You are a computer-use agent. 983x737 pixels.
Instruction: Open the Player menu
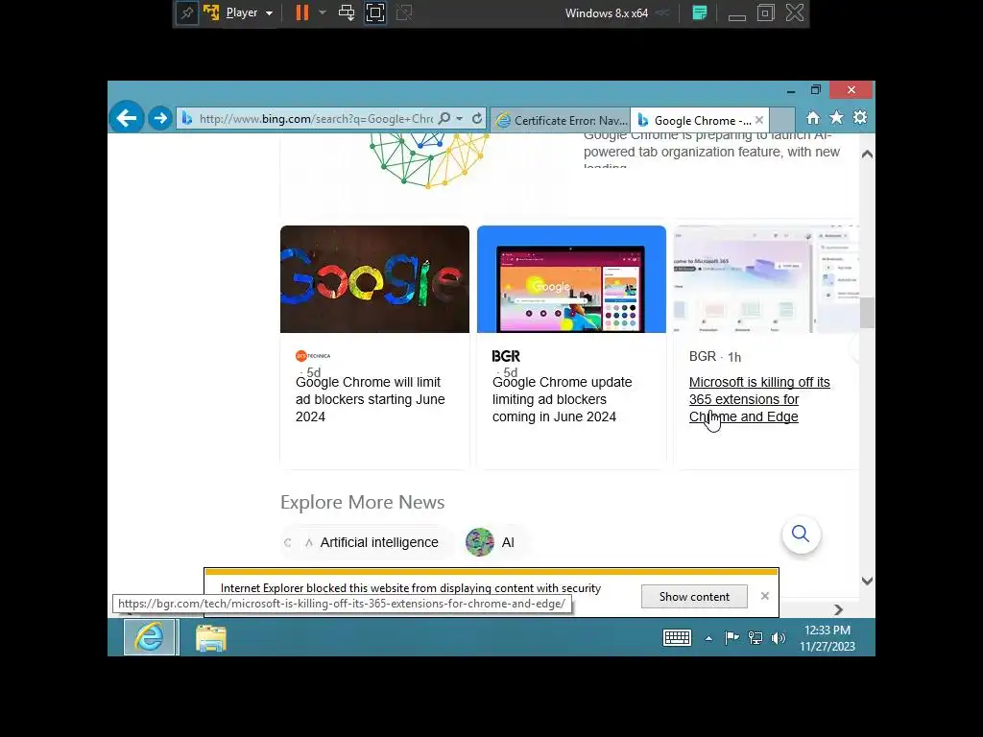coord(249,12)
